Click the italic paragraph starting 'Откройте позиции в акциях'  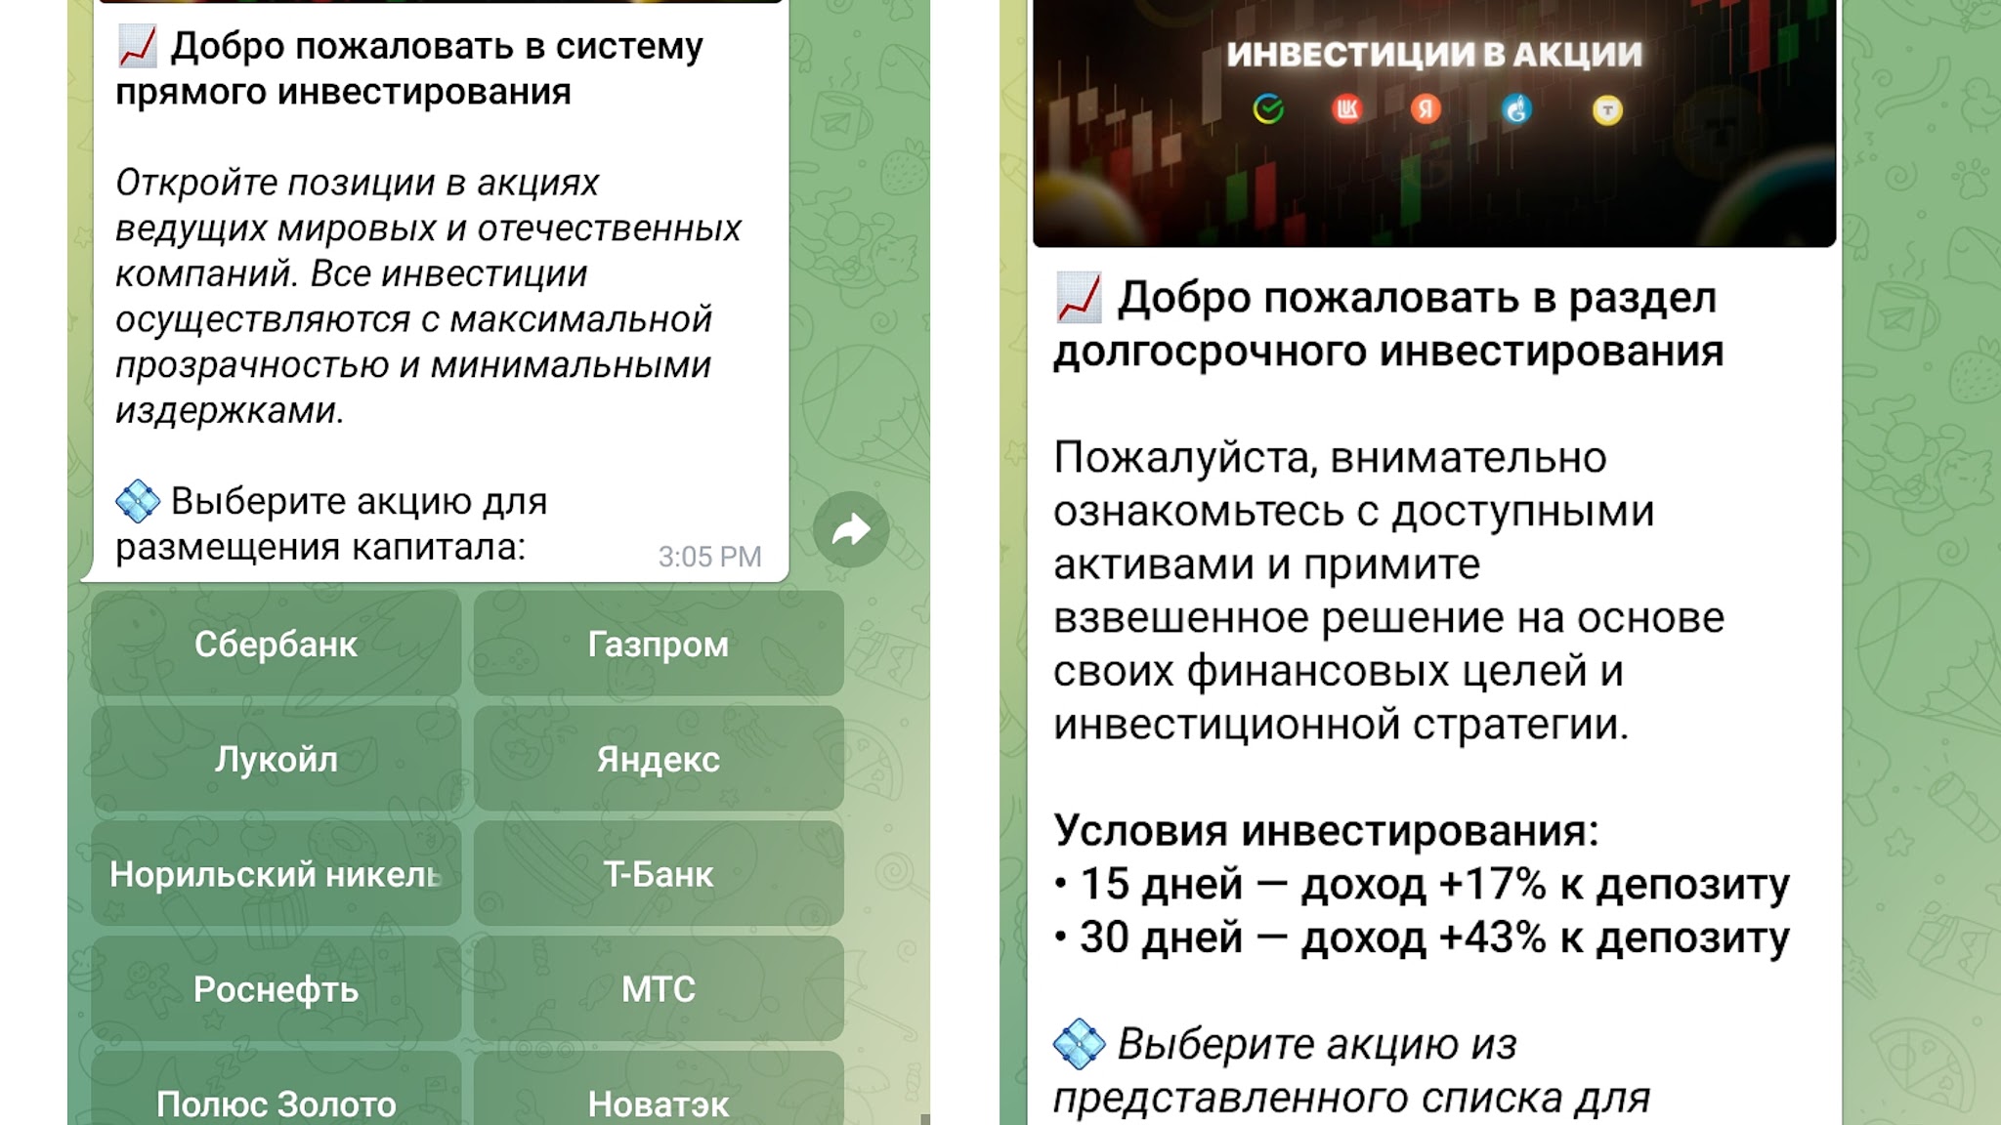coord(428,296)
